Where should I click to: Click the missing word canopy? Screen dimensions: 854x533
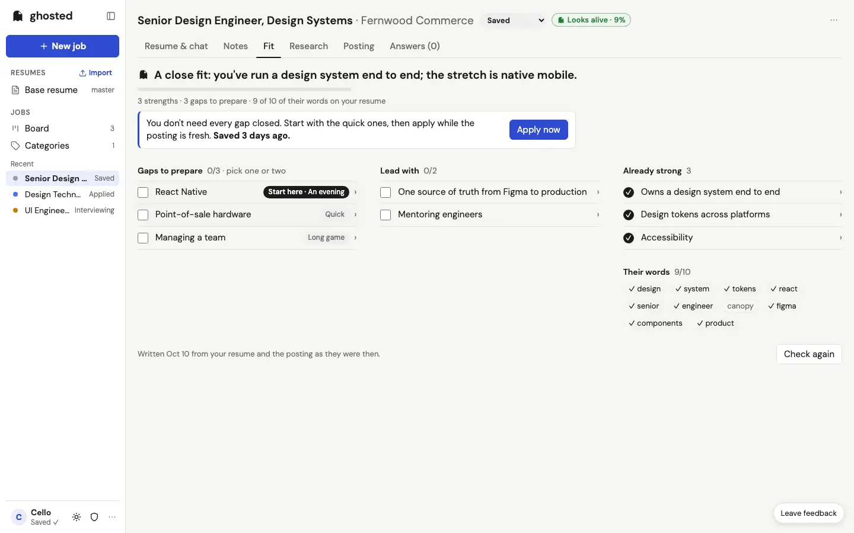click(x=740, y=306)
